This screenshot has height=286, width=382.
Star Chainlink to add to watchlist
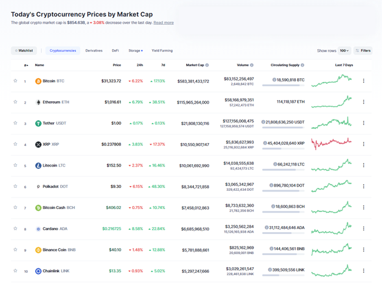(x=15, y=271)
